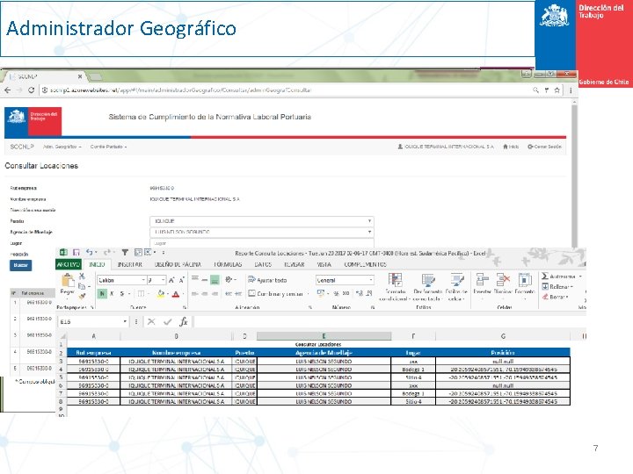Screen dimensions: 633x474
Task: Toggle Bold (N) formatting
Action: coord(102,294)
